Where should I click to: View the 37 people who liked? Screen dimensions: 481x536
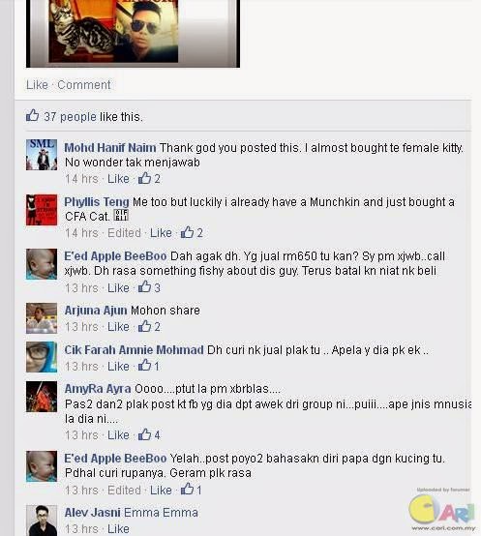(x=70, y=116)
